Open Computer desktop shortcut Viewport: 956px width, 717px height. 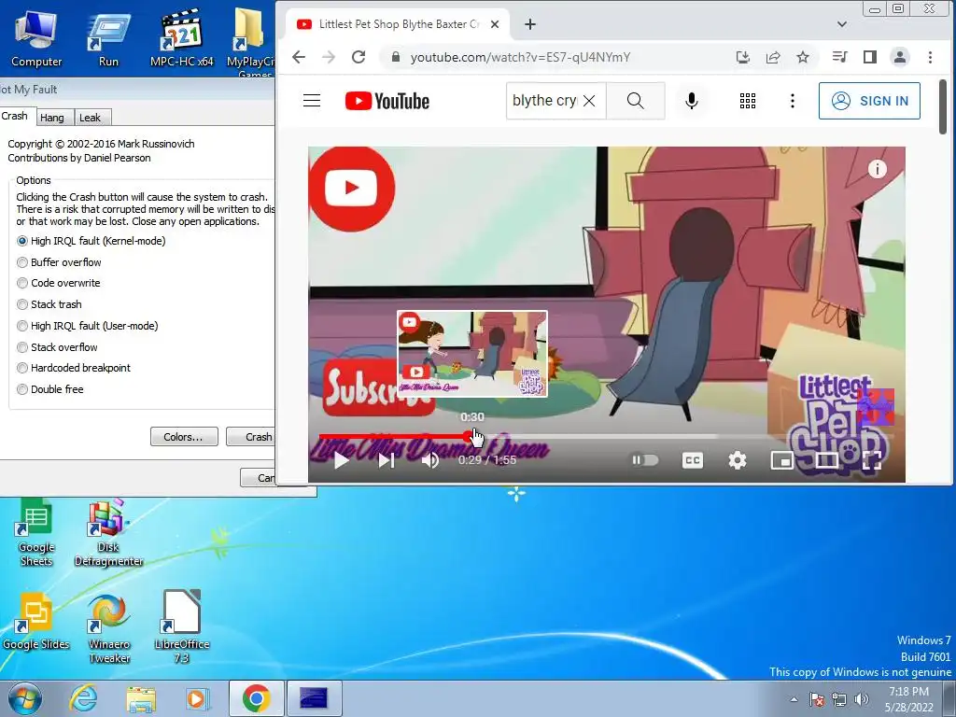[x=36, y=37]
